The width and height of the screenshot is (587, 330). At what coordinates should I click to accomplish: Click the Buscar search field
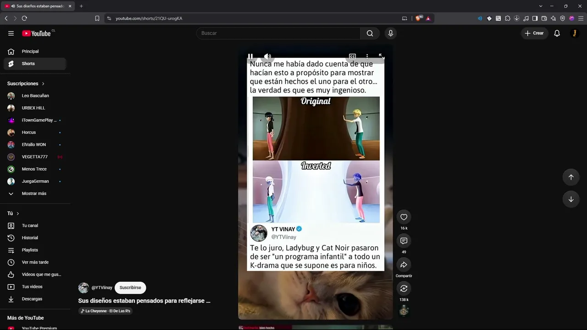[x=278, y=33]
